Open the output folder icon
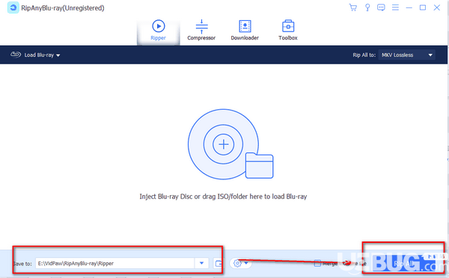This screenshot has height=278, width=449. coord(219,263)
